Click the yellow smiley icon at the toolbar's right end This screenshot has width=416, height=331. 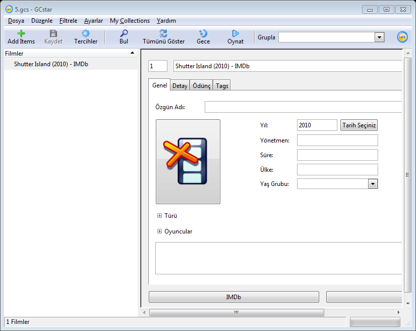point(402,37)
